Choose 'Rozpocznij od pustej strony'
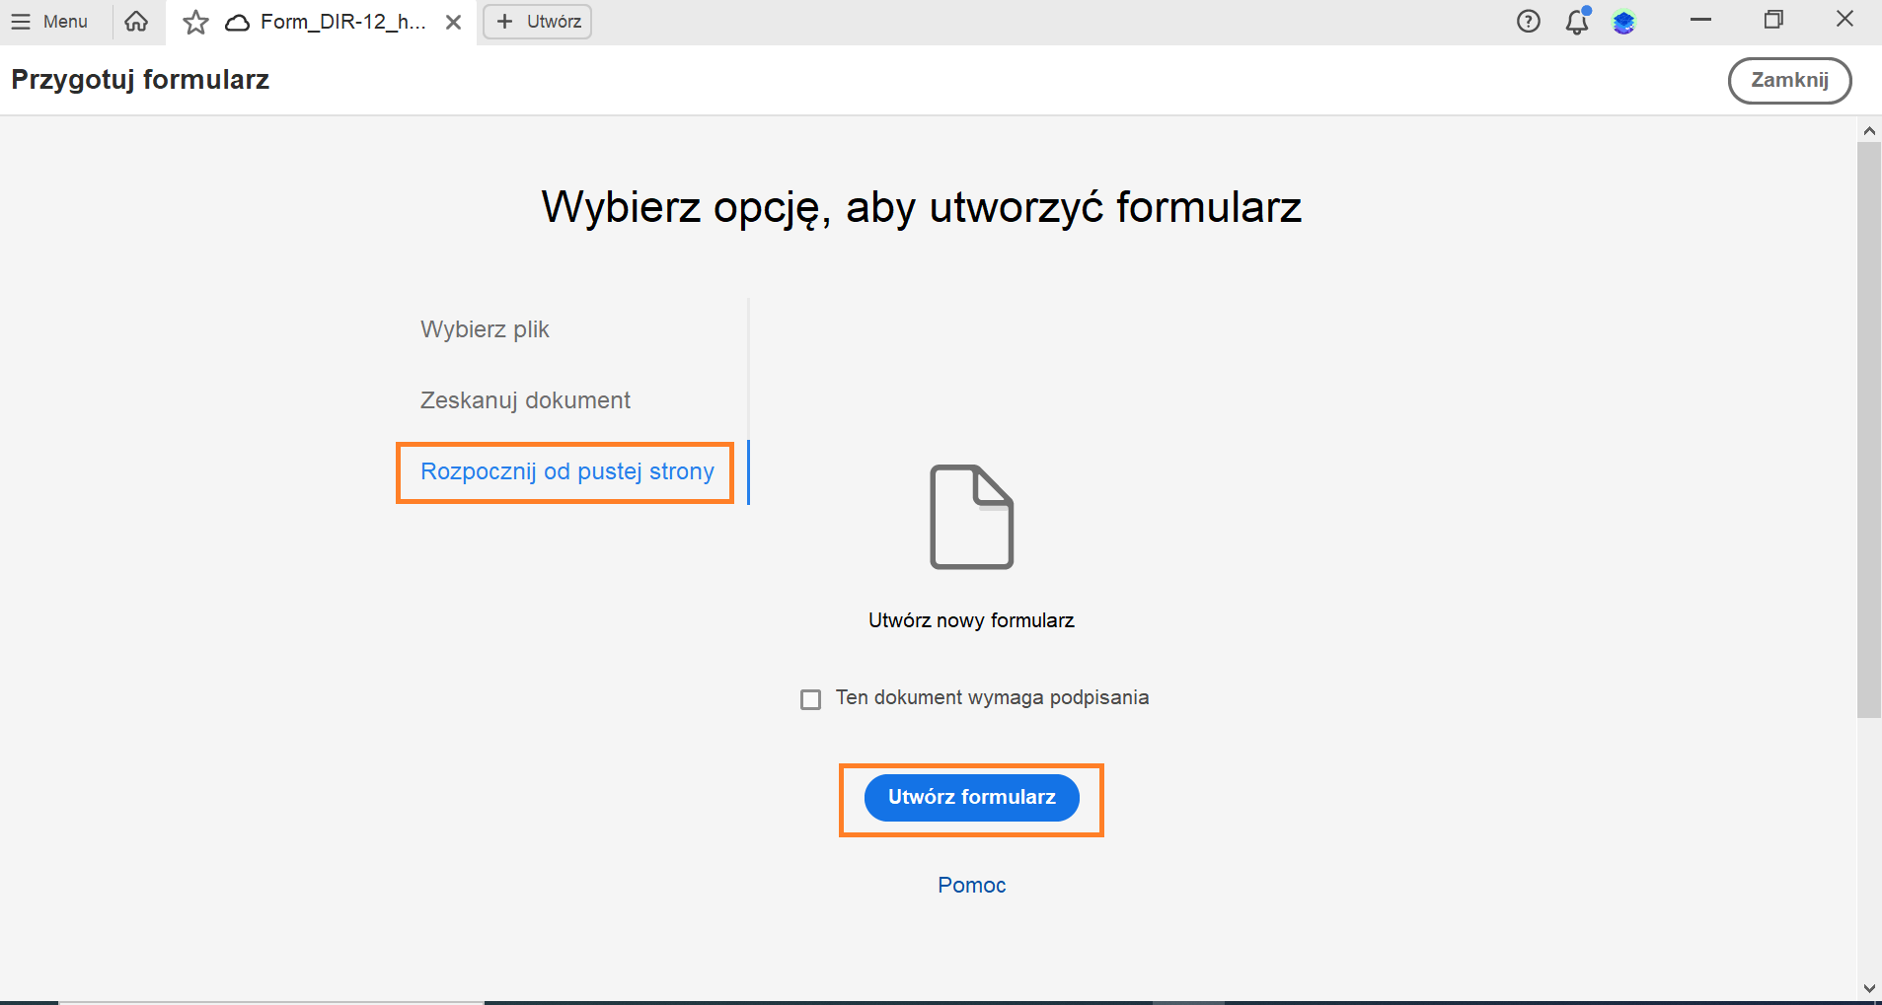Image resolution: width=1882 pixels, height=1005 pixels. (566, 471)
